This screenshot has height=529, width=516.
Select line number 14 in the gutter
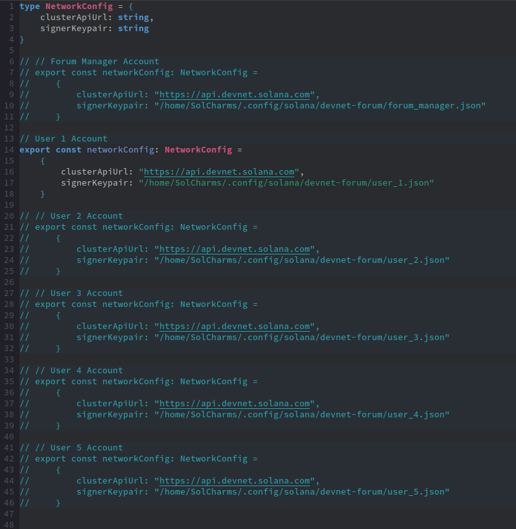tap(9, 150)
